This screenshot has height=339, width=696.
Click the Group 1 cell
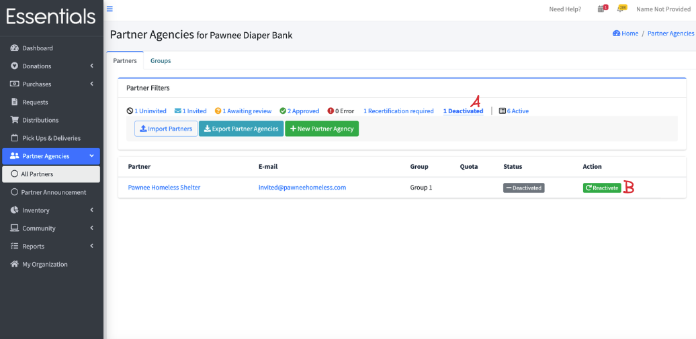421,188
